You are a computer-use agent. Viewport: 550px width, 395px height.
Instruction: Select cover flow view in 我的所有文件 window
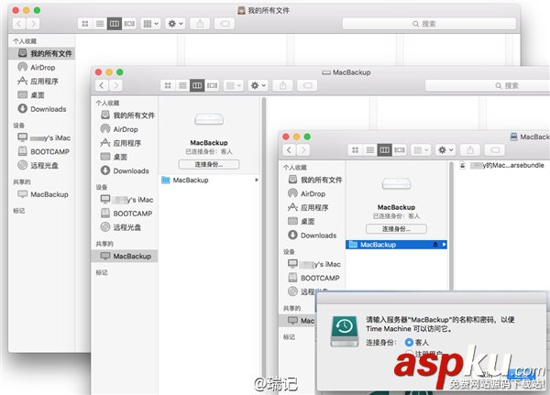pos(129,24)
